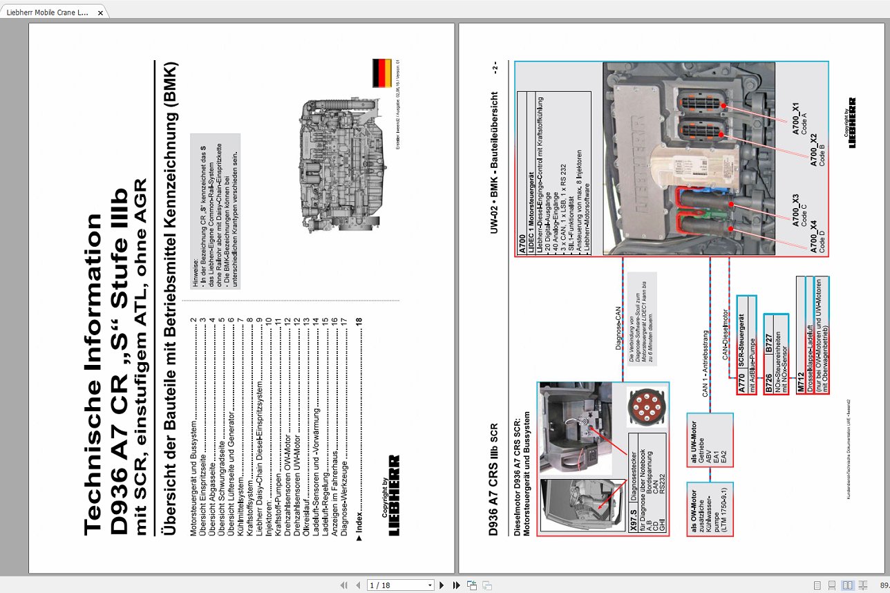890x593 pixels.
Task: Switch to continuous page scrolling view
Action: 832,585
